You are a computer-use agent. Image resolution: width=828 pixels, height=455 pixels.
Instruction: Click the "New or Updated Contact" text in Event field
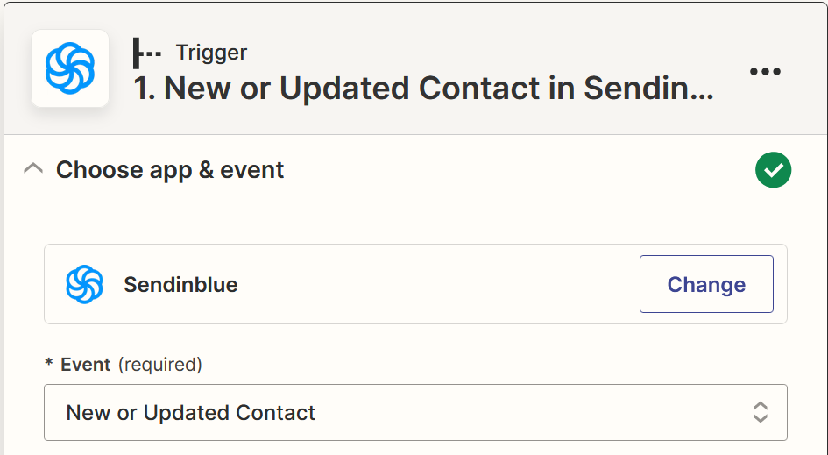point(191,413)
